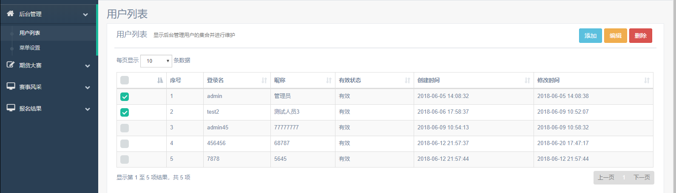Click the login name cell admin
Viewport: 676px width, 193px height.
[215, 96]
